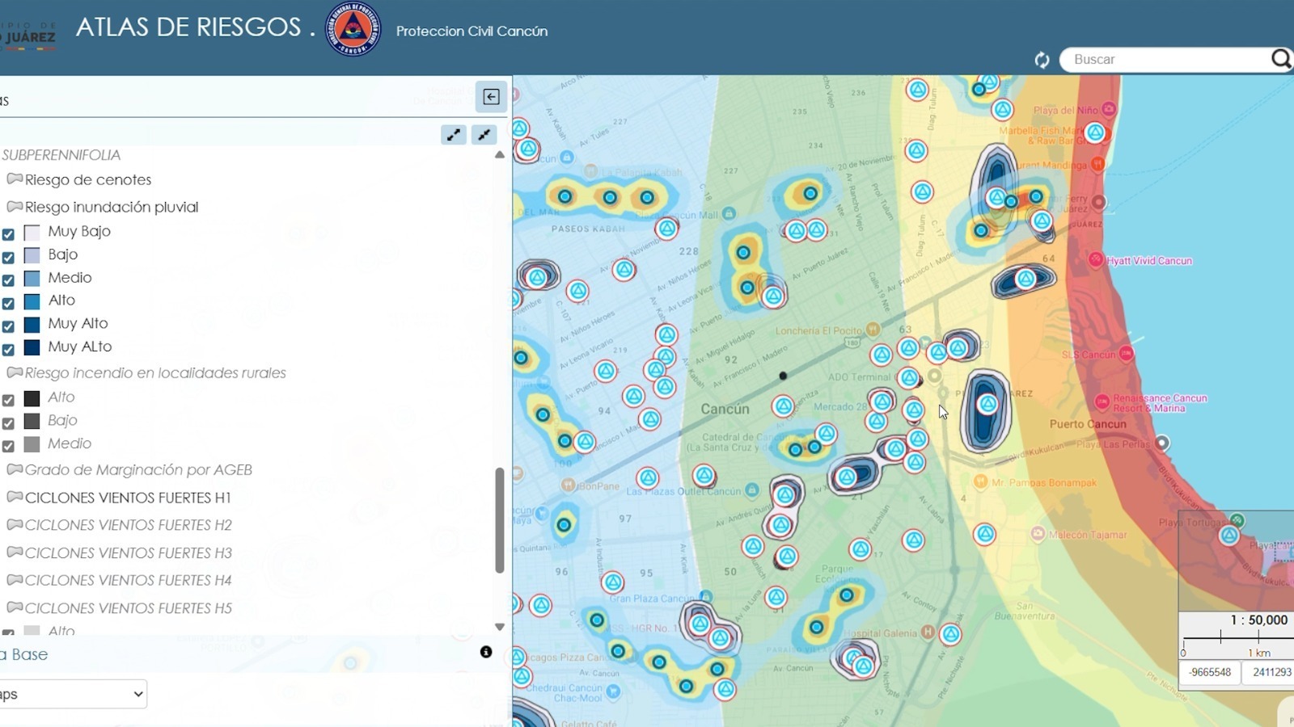Disable the Alto rural fire risk checkbox
Viewport: 1294px width, 727px height.
pyautogui.click(x=8, y=400)
